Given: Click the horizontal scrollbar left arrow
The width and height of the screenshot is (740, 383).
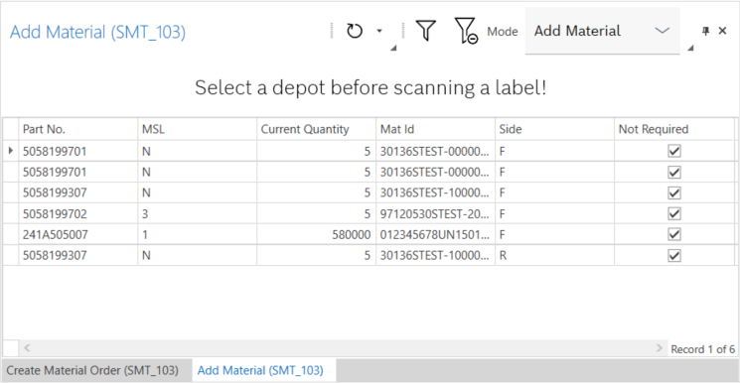Looking at the screenshot, I should (x=27, y=348).
